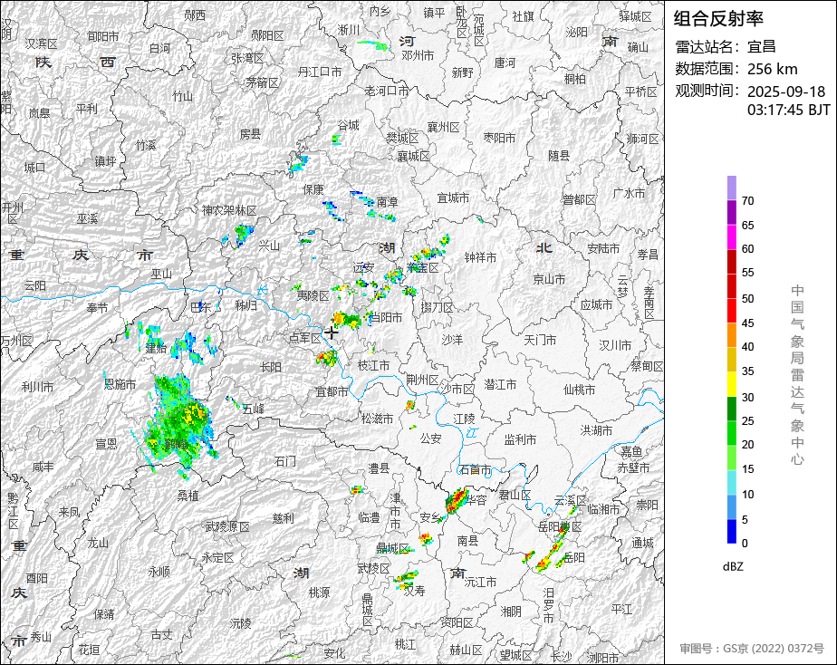Pick the purple 65-70 dBZ legend swatch

tap(731, 212)
